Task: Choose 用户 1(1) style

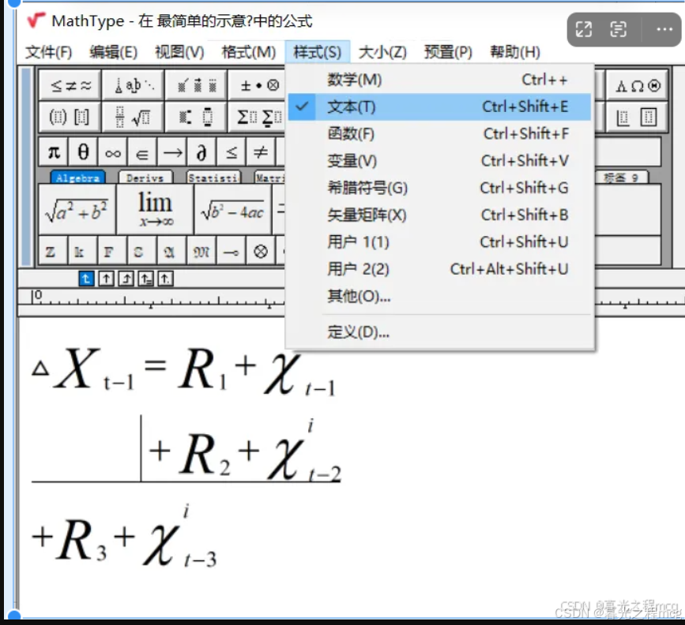Action: [x=439, y=242]
